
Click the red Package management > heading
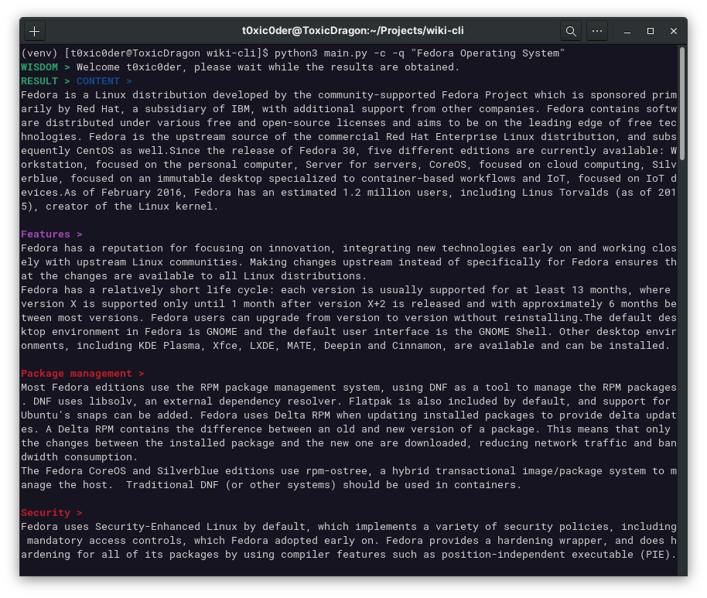coord(83,374)
